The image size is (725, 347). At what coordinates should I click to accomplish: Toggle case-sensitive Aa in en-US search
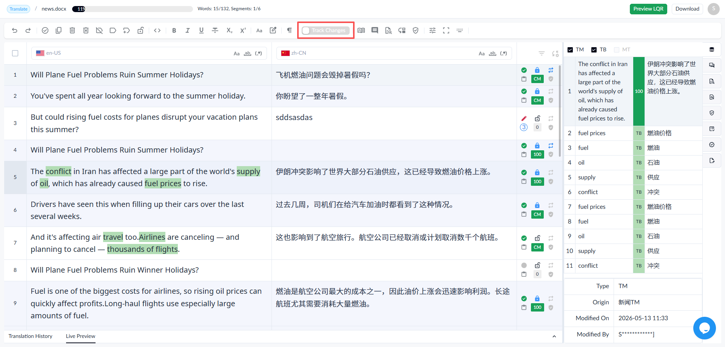point(236,54)
